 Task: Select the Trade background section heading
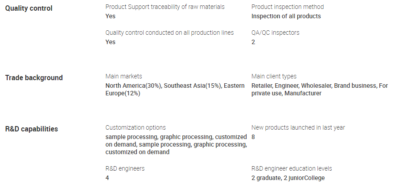tap(34, 78)
